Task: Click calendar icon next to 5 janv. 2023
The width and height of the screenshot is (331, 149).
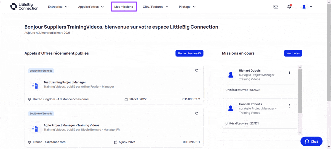Action: coord(116,142)
